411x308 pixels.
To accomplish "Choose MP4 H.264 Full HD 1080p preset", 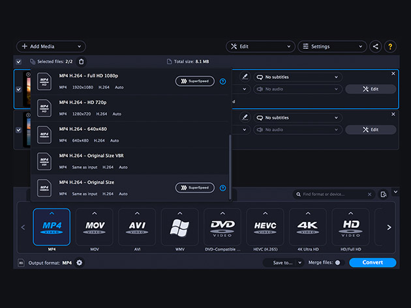I will pos(130,81).
